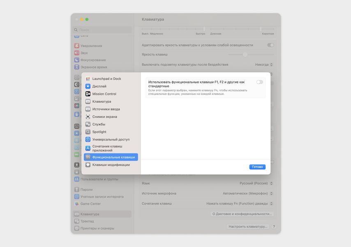
Task: Select Клавиатура in main settings sidebar
Action: [x=102, y=214]
